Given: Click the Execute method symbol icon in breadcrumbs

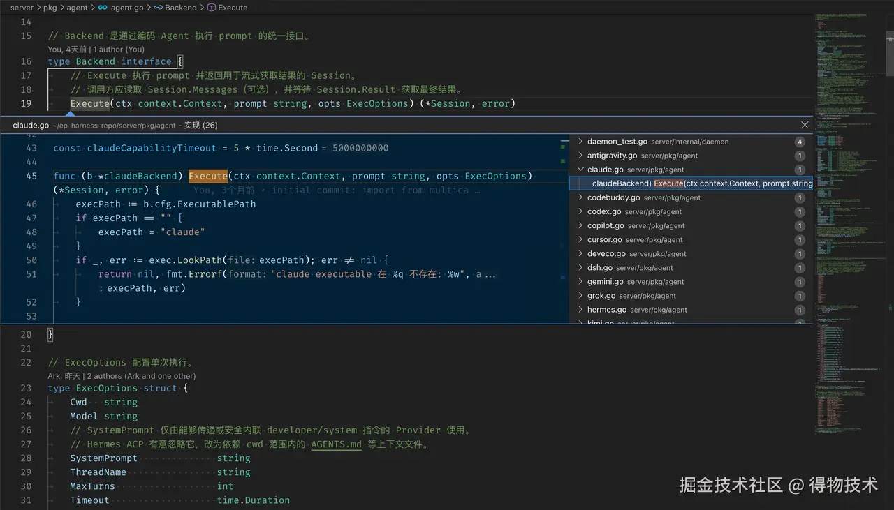Looking at the screenshot, I should (212, 8).
